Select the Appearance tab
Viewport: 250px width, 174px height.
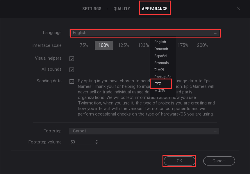tap(155, 9)
